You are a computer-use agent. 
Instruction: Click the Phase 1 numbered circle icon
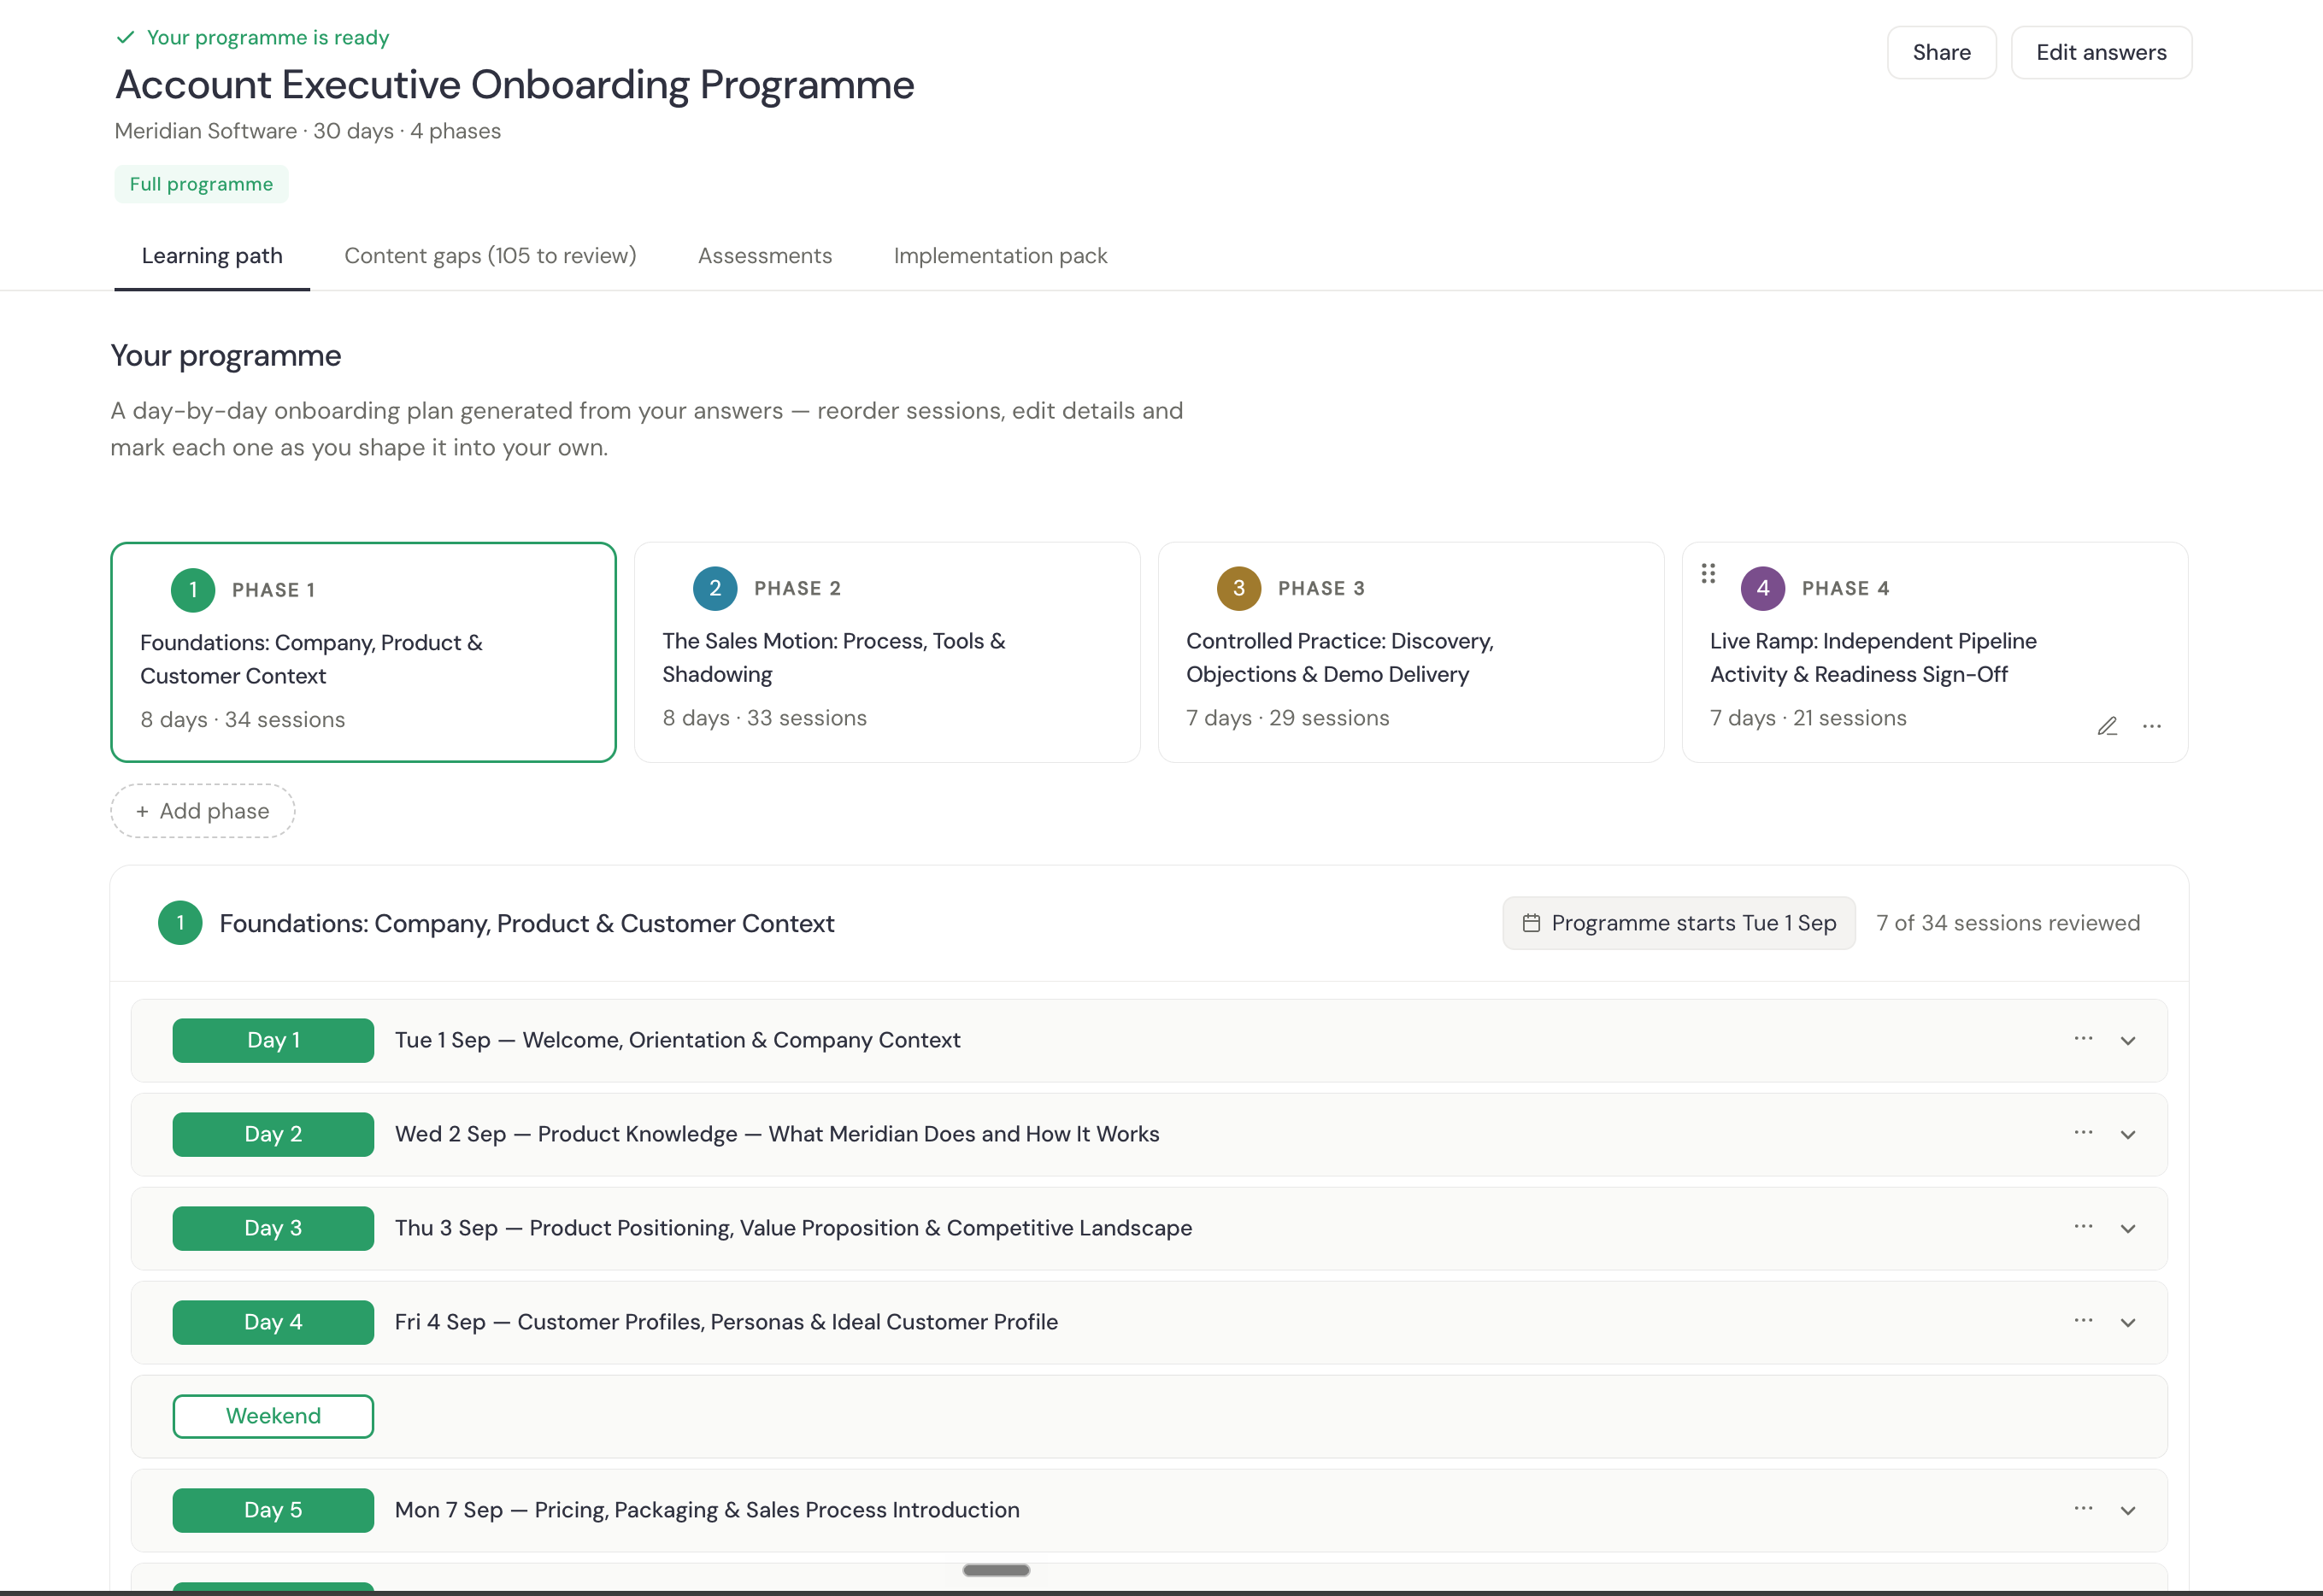tap(193, 590)
